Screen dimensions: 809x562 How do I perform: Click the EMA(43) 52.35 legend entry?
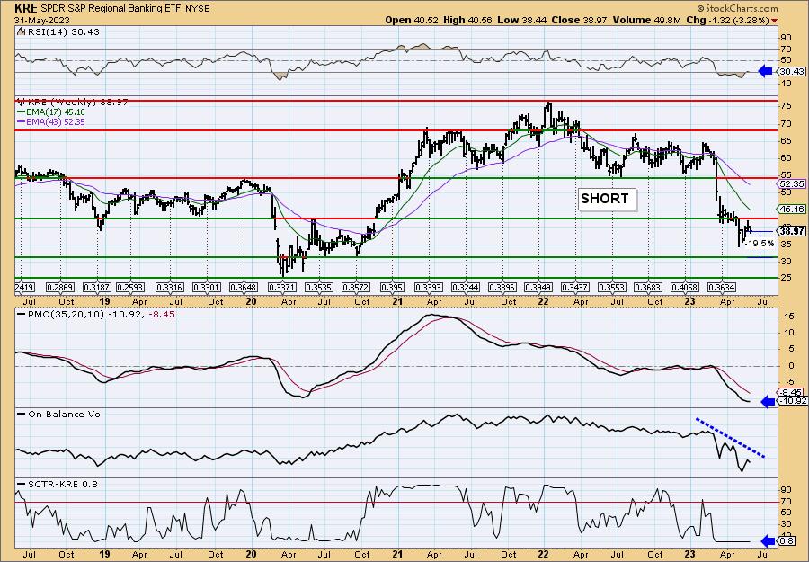pyautogui.click(x=51, y=121)
